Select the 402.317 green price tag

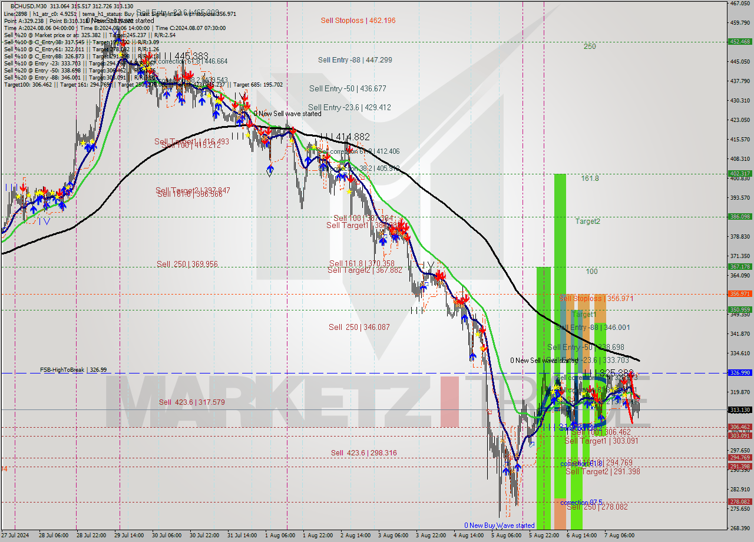[x=740, y=174]
